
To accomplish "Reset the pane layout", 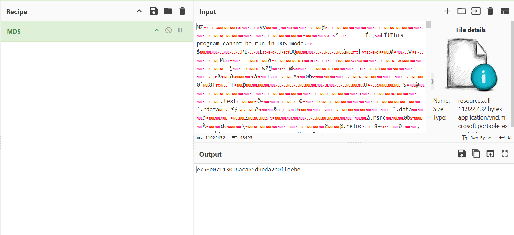I will coord(505,11).
